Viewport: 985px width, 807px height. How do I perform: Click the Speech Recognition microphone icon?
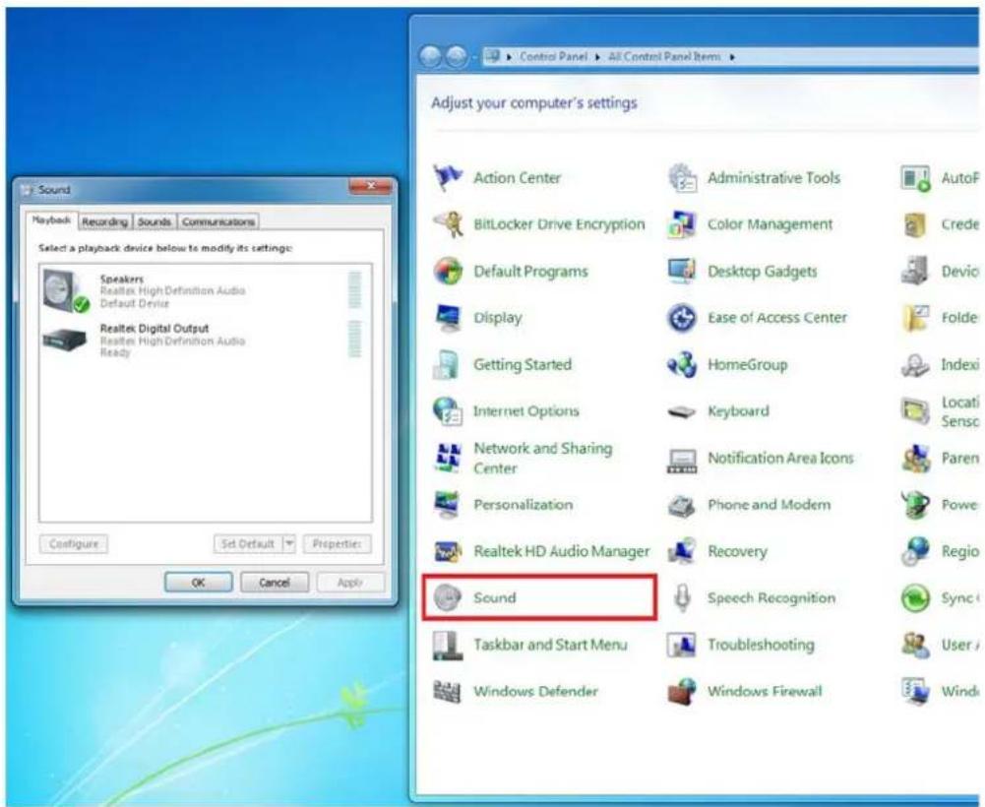click(x=682, y=597)
